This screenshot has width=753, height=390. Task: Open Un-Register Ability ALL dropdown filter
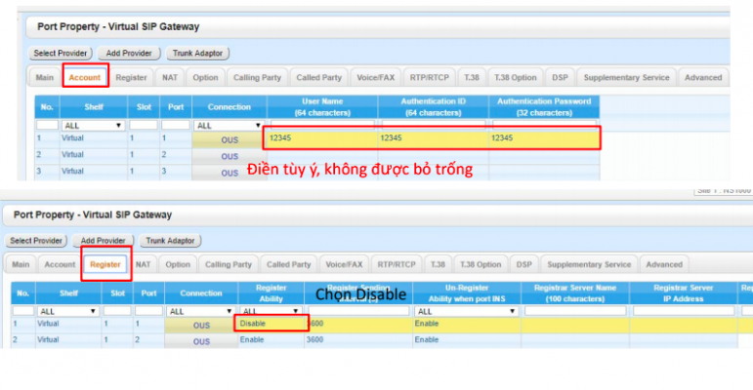coord(464,311)
